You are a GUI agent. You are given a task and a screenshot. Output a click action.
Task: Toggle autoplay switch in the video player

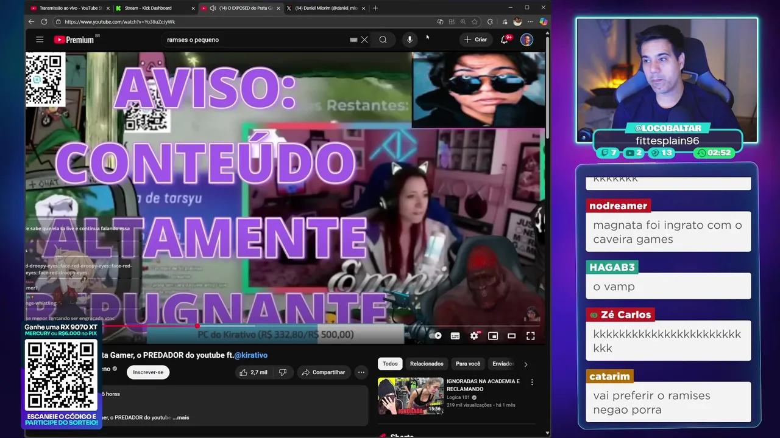click(x=436, y=336)
